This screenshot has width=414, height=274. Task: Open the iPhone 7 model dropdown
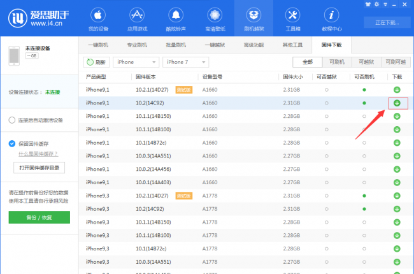185,62
